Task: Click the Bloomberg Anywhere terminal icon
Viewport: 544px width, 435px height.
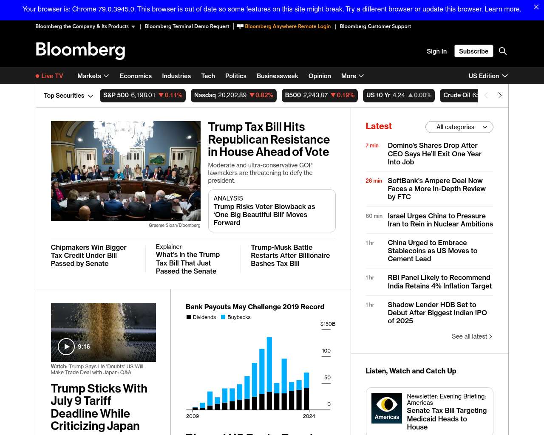Action: [x=240, y=26]
